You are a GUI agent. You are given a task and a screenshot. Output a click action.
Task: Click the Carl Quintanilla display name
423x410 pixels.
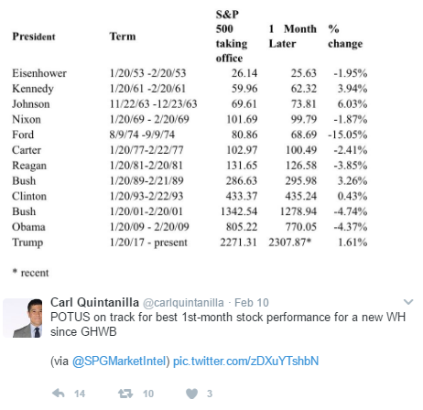coord(94,302)
